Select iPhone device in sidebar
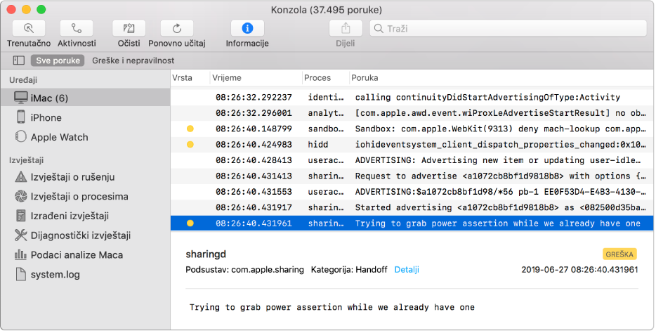 click(x=86, y=117)
